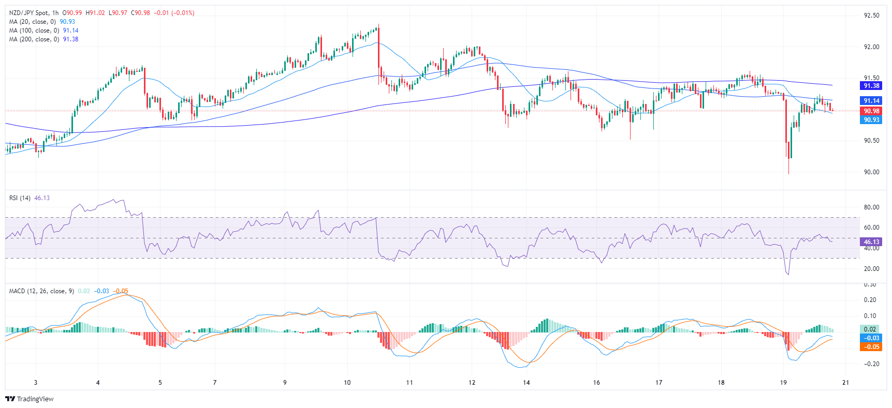Select the orange -0.05 MACD signal tag

tap(871, 347)
